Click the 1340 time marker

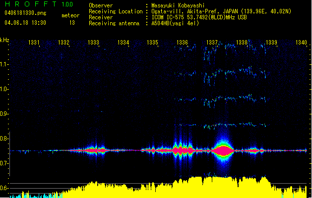coord(301,43)
